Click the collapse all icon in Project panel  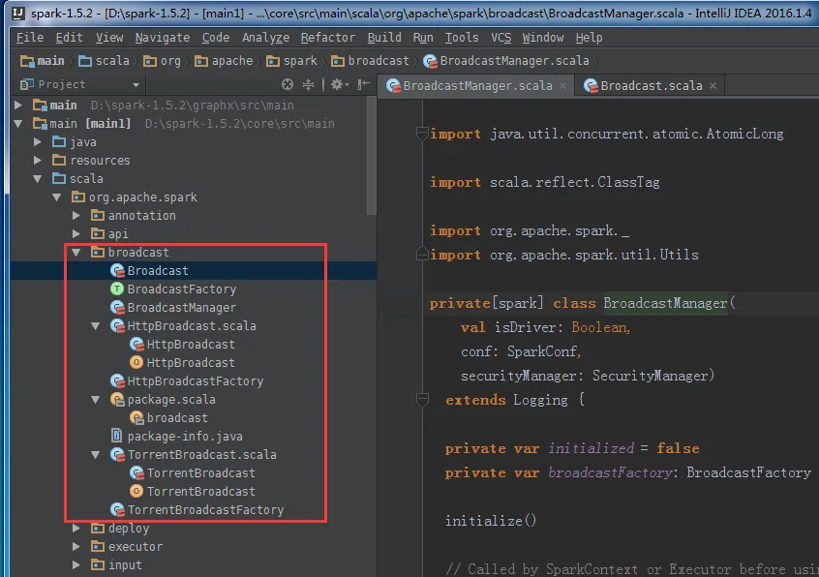[x=309, y=84]
